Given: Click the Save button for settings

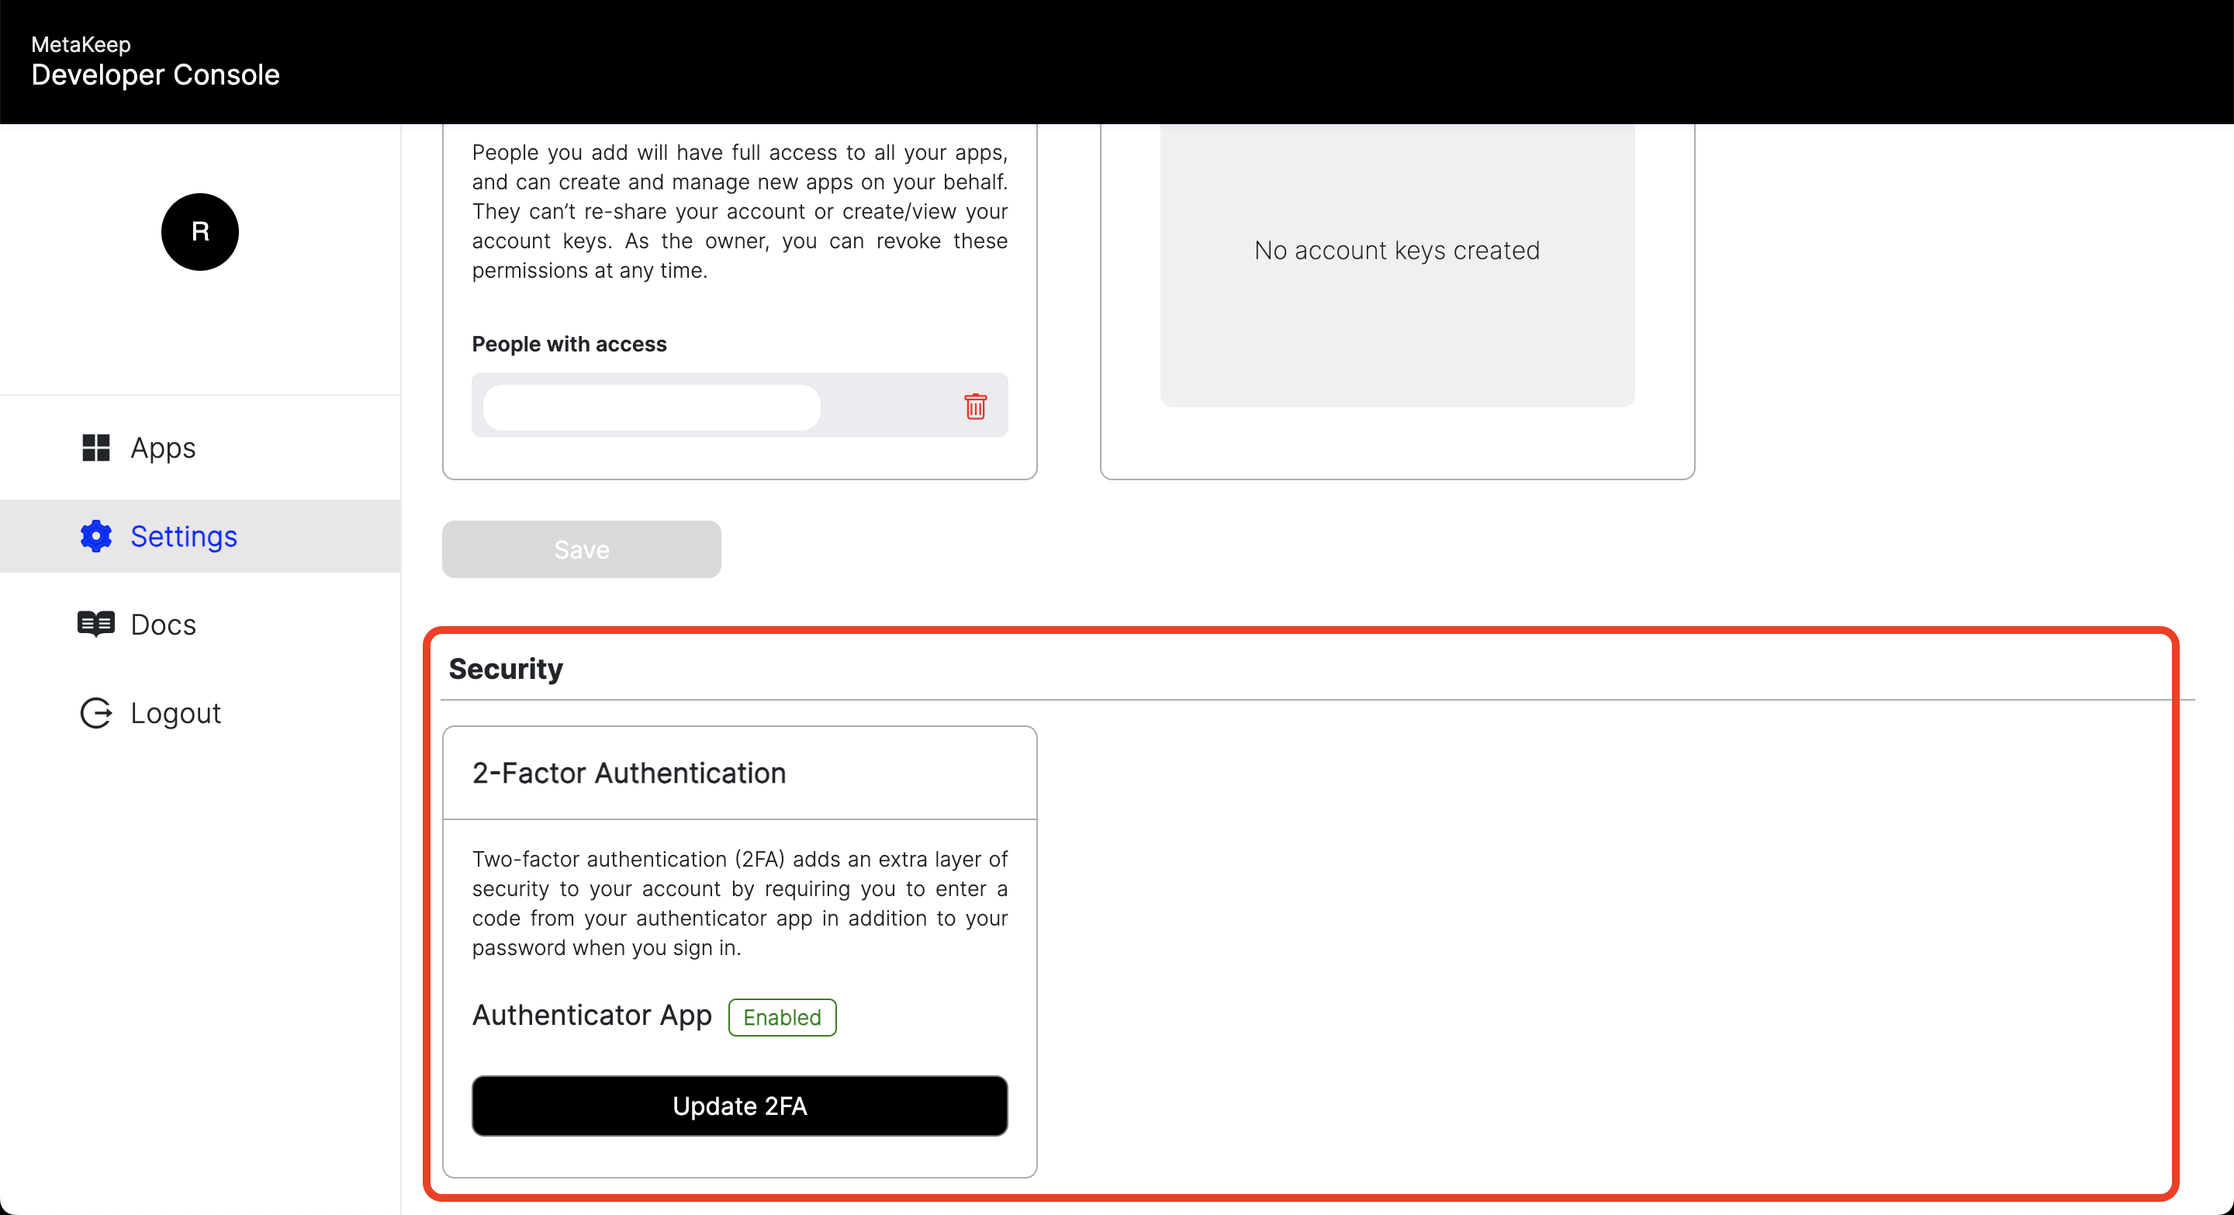Looking at the screenshot, I should (582, 549).
